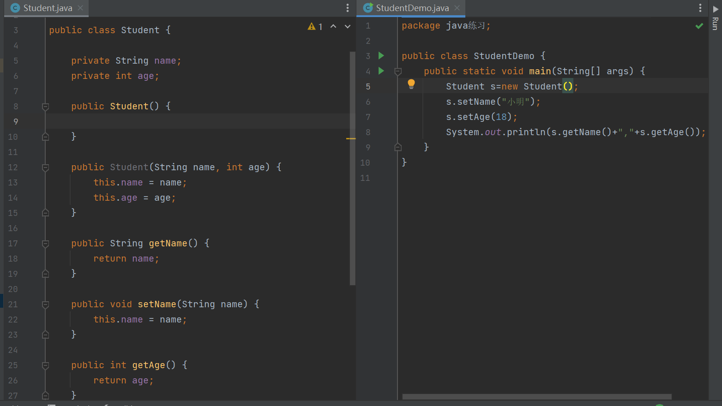Viewport: 722px width, 406px height.
Task: Click fold end marker at line 23
Action: (x=45, y=334)
